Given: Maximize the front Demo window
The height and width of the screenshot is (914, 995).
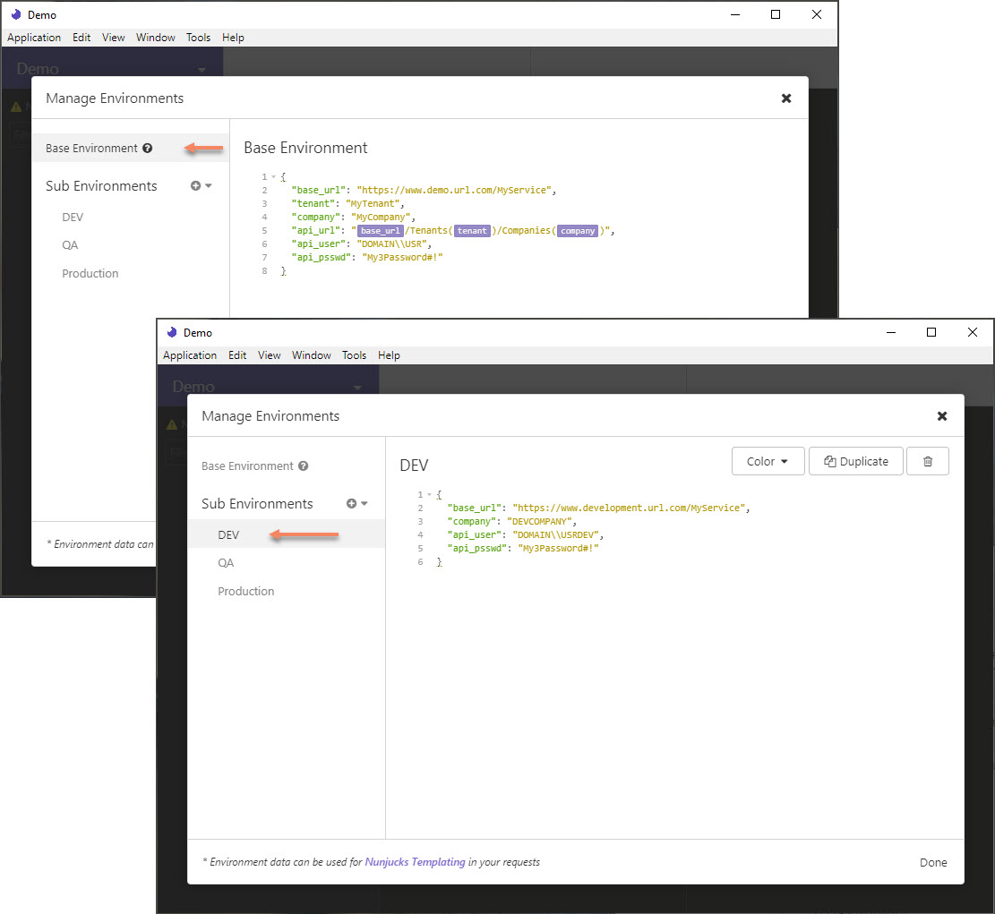Looking at the screenshot, I should 931,332.
